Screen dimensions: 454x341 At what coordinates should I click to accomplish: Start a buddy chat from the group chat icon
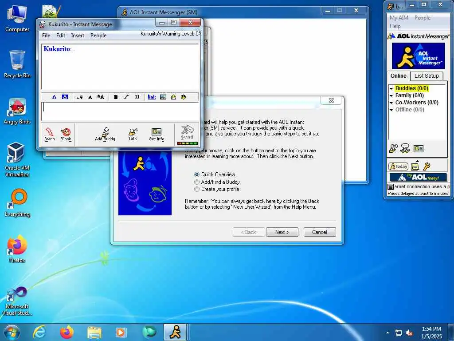click(x=405, y=148)
